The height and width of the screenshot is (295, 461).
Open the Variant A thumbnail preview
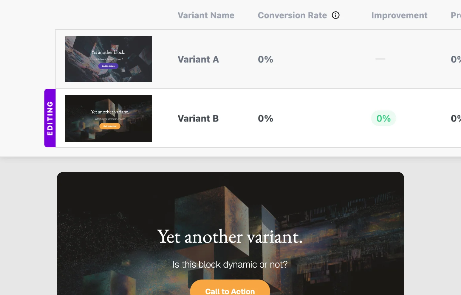pos(108,59)
